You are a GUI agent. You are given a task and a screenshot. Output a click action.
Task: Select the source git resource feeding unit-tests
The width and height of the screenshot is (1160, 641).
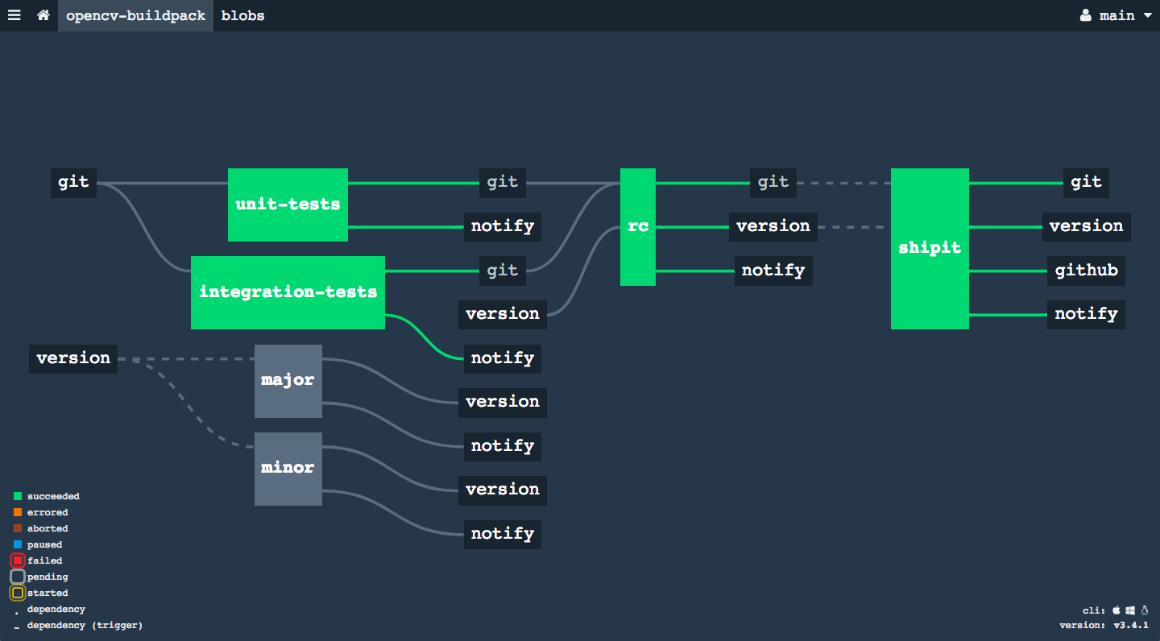(73, 183)
